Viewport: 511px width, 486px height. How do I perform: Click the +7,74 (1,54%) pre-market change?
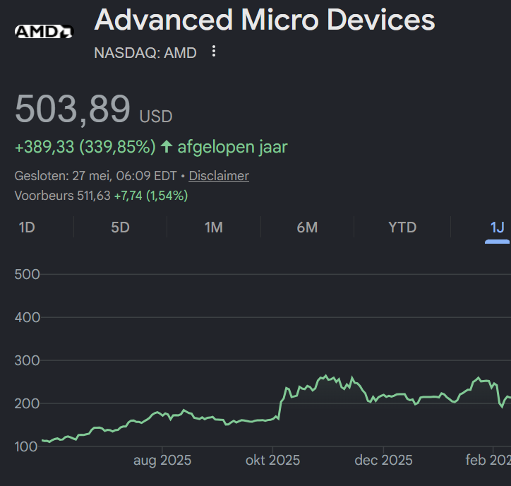151,196
